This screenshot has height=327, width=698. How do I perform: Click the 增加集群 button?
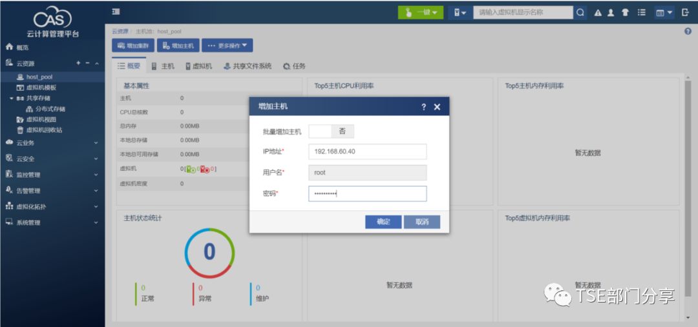[x=133, y=45]
